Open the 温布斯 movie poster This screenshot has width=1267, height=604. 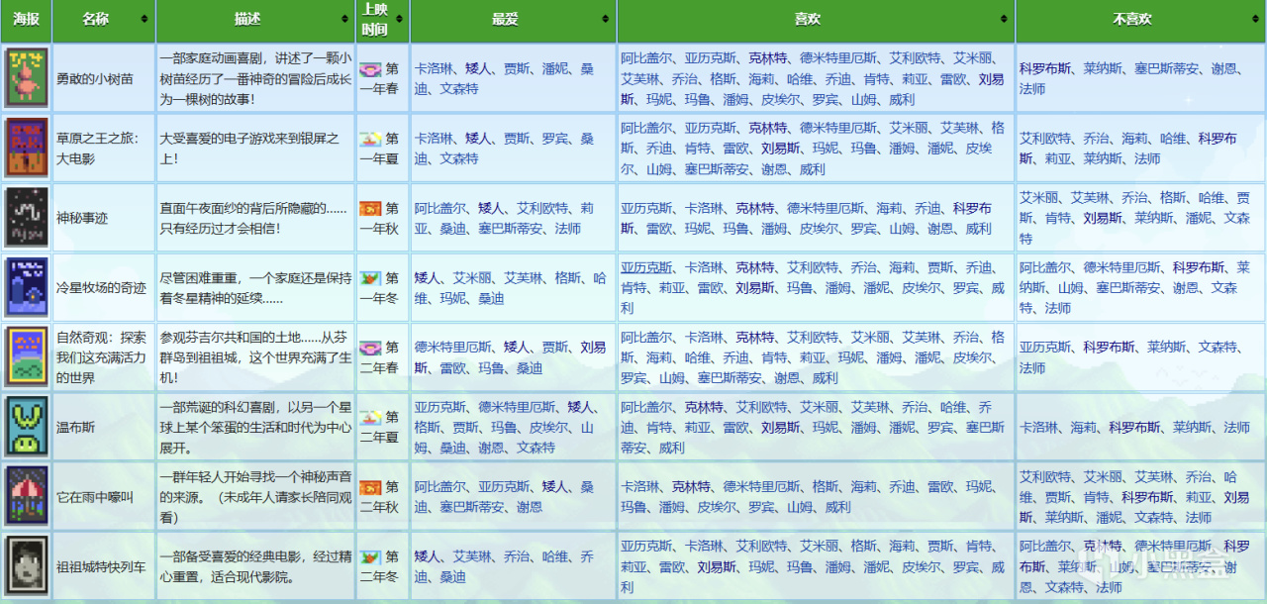pyautogui.click(x=26, y=426)
